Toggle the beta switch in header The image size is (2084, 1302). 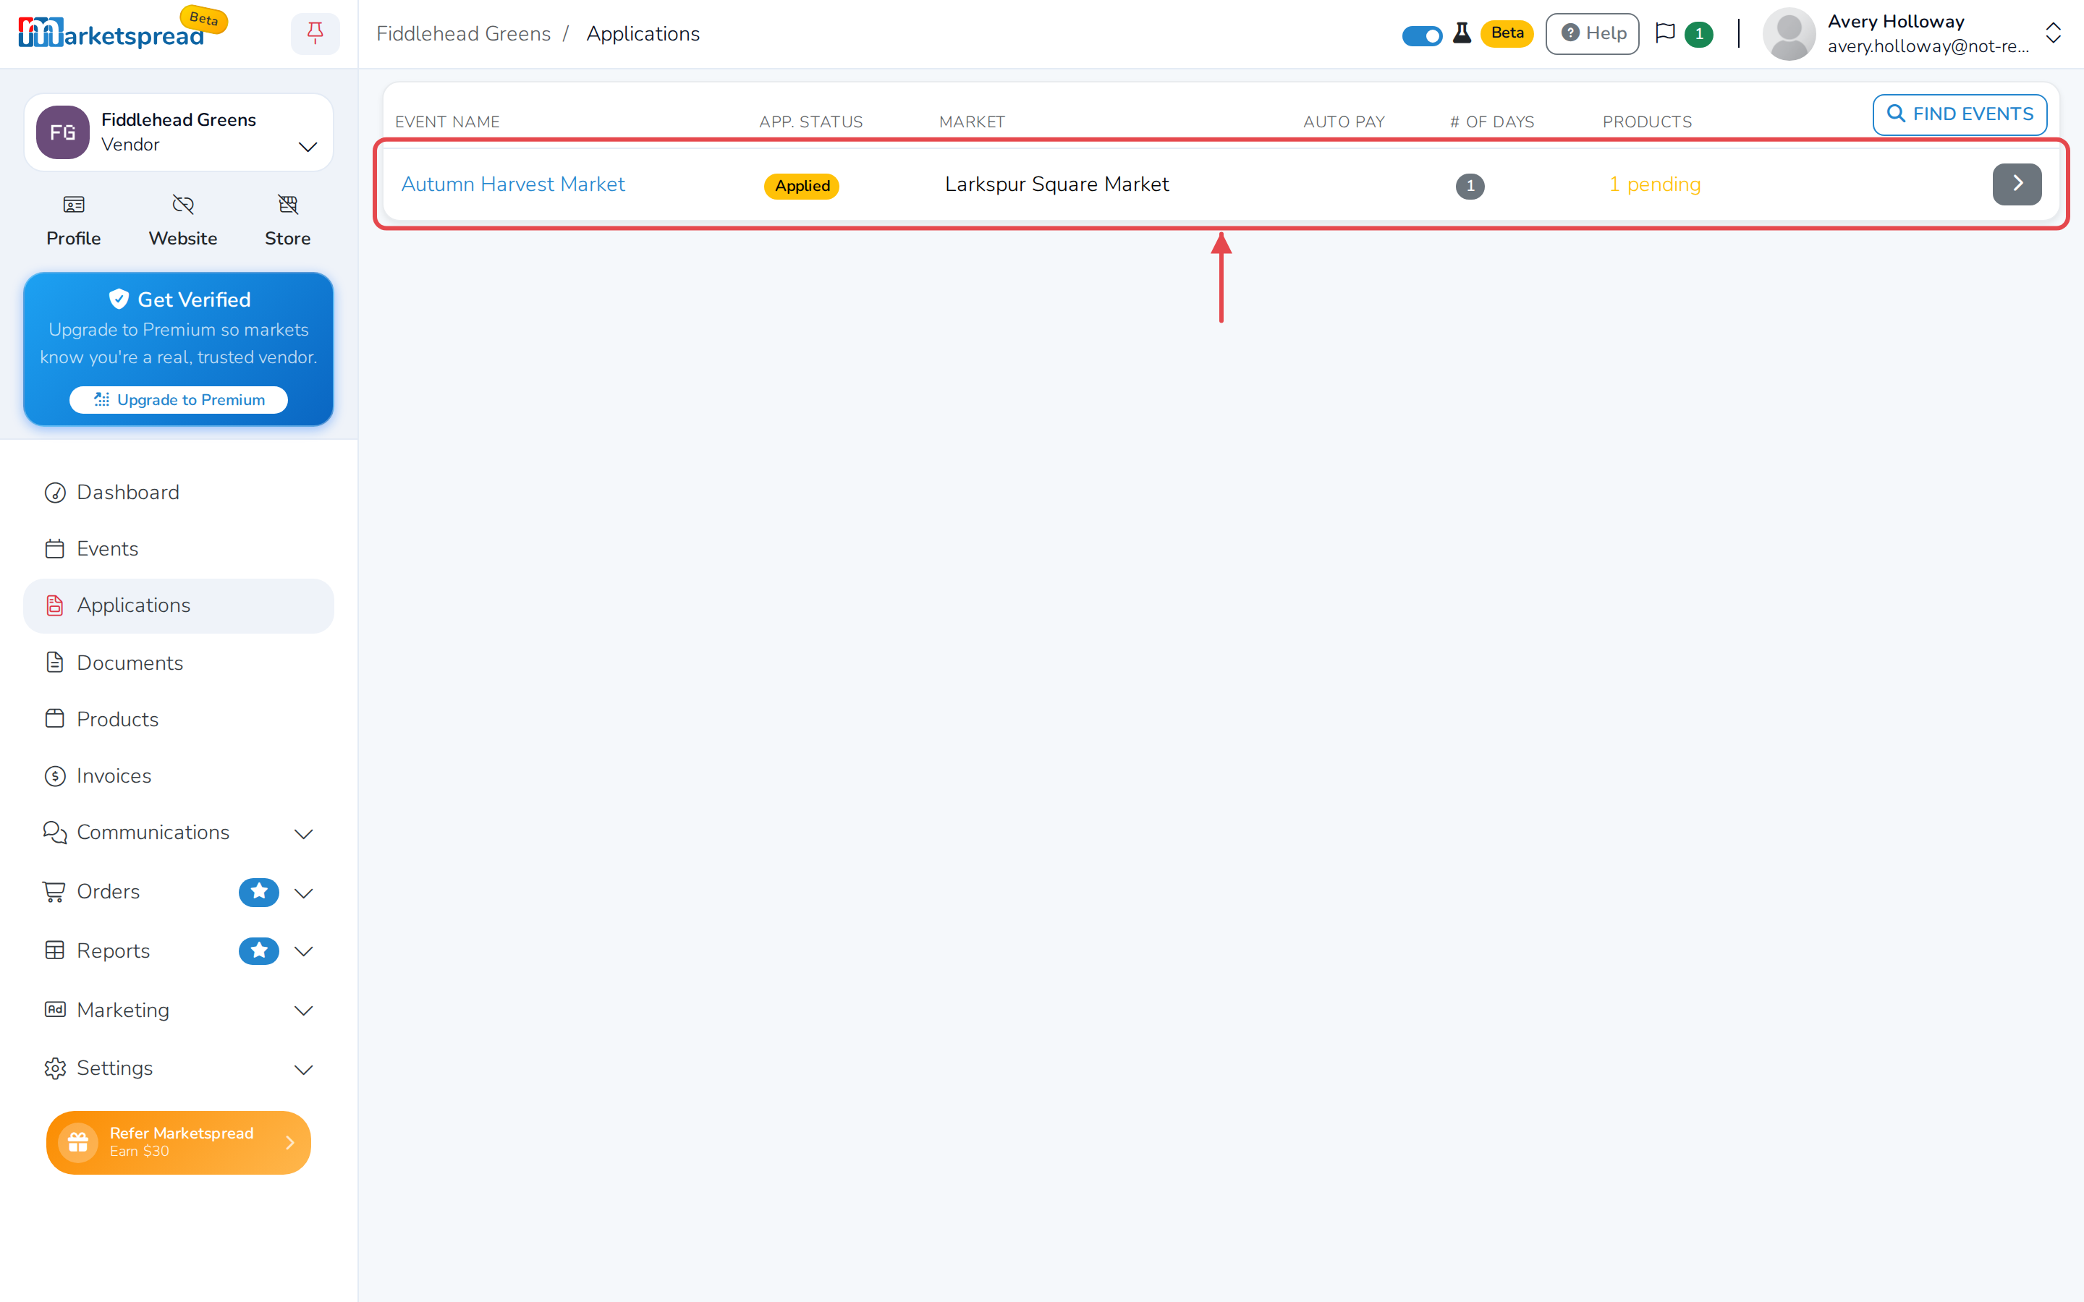[x=1422, y=35]
